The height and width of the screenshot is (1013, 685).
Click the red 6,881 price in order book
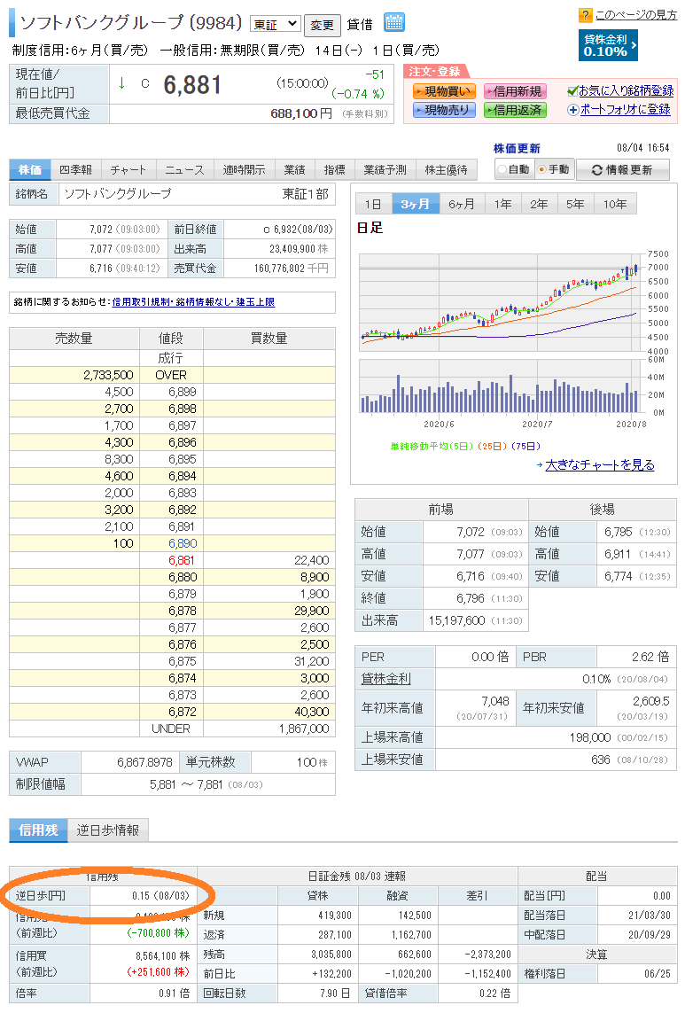click(182, 561)
